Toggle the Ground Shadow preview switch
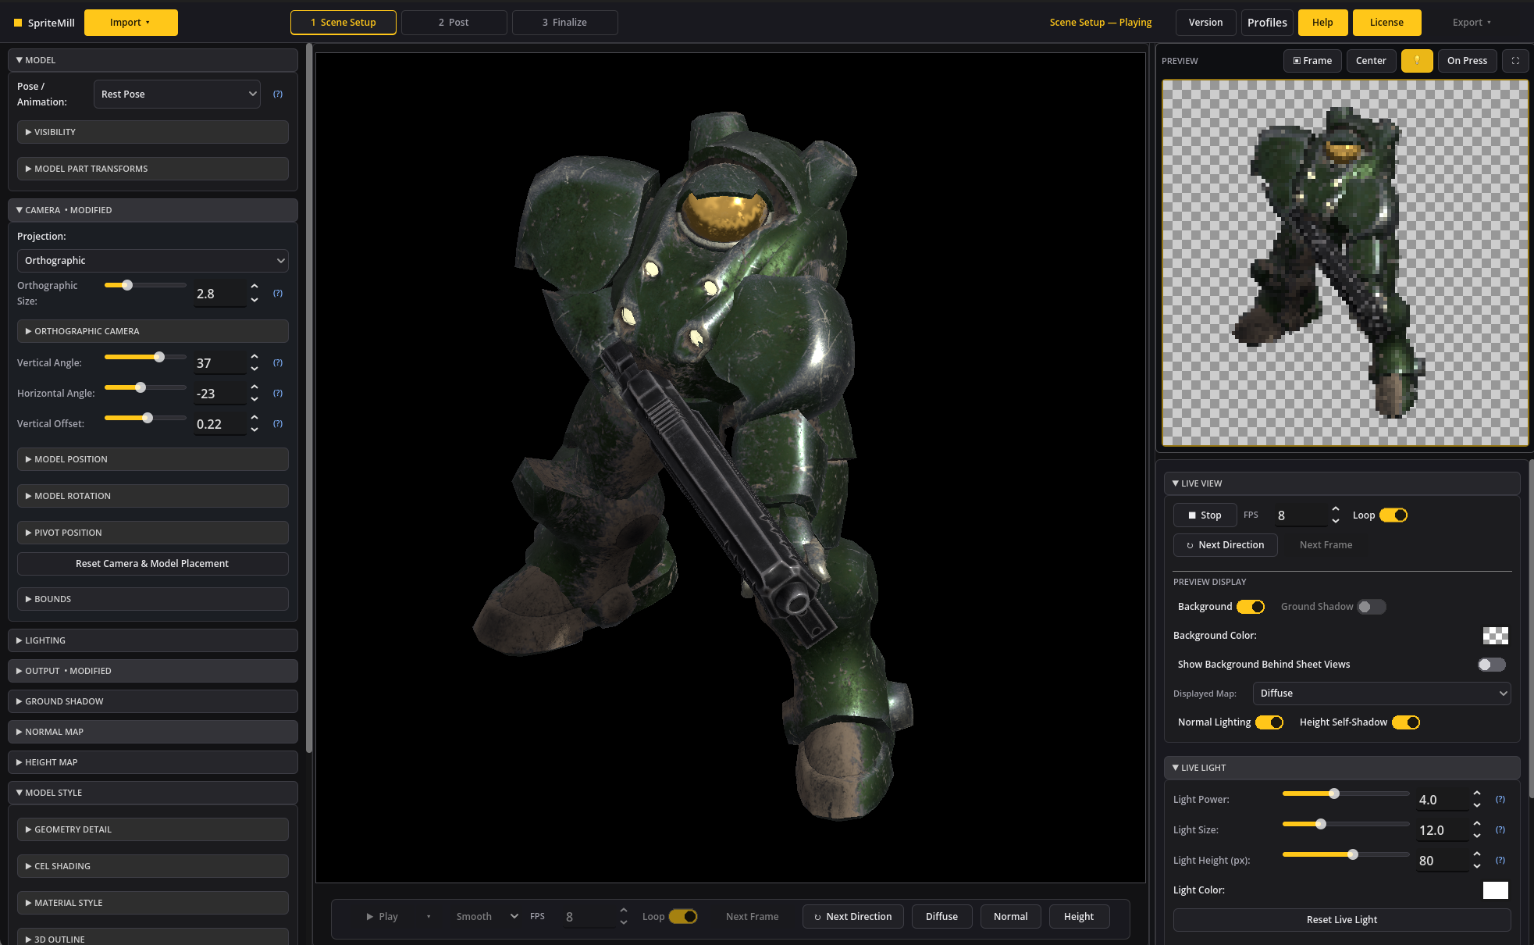Viewport: 1534px width, 945px height. pyautogui.click(x=1371, y=607)
